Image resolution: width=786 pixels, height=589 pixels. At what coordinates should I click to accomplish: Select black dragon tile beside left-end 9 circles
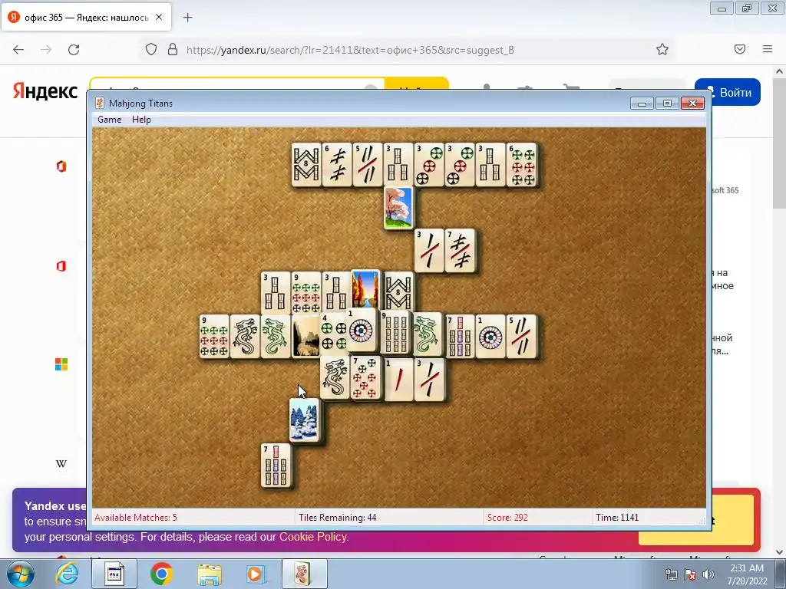(x=245, y=337)
